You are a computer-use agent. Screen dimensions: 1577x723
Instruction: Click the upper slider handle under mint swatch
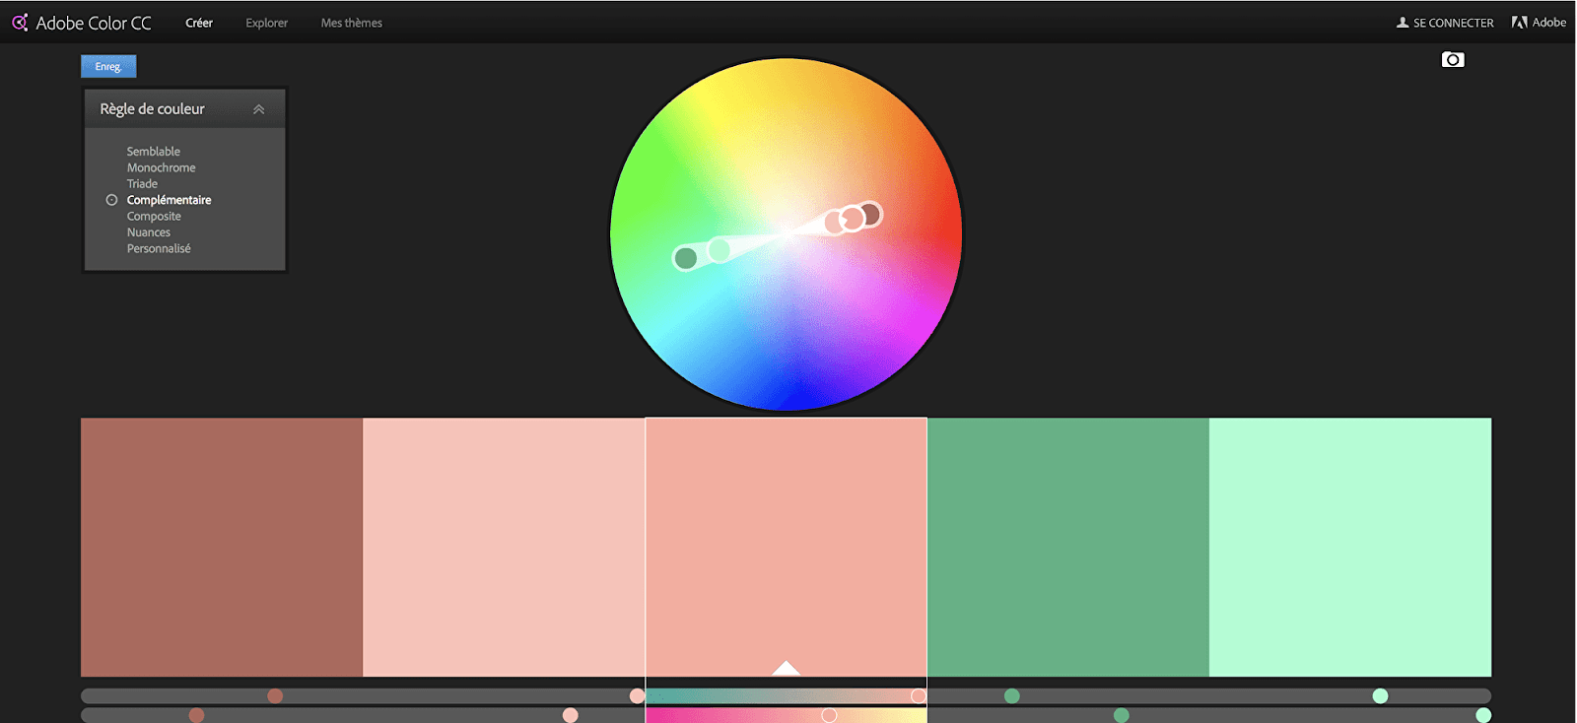[1380, 696]
